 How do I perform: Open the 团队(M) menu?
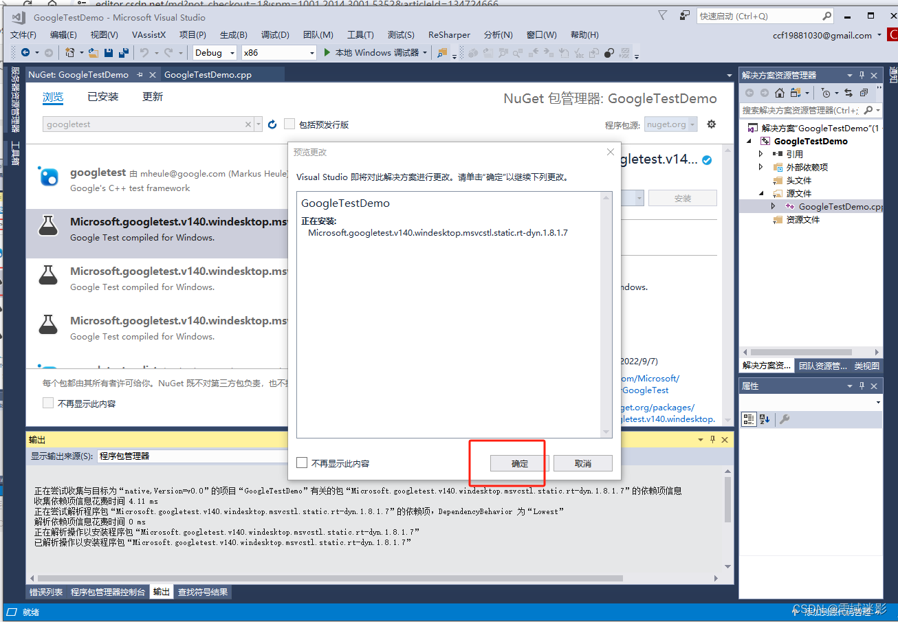click(318, 34)
